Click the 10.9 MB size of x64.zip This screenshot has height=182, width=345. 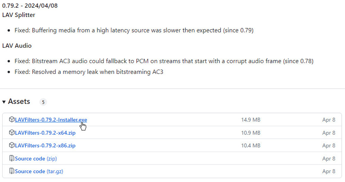[x=251, y=133]
